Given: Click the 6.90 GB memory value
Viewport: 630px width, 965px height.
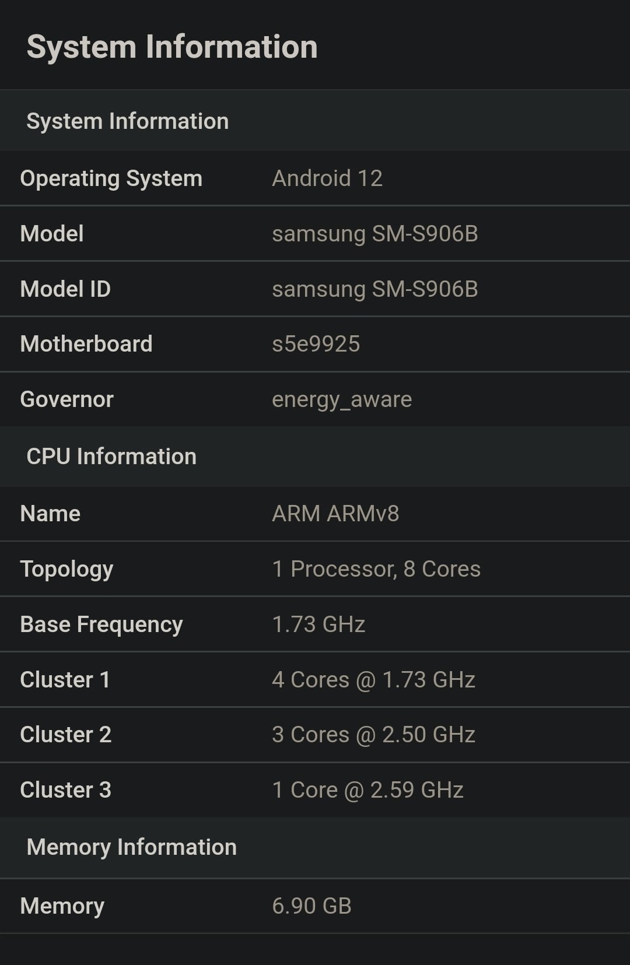Looking at the screenshot, I should [311, 906].
